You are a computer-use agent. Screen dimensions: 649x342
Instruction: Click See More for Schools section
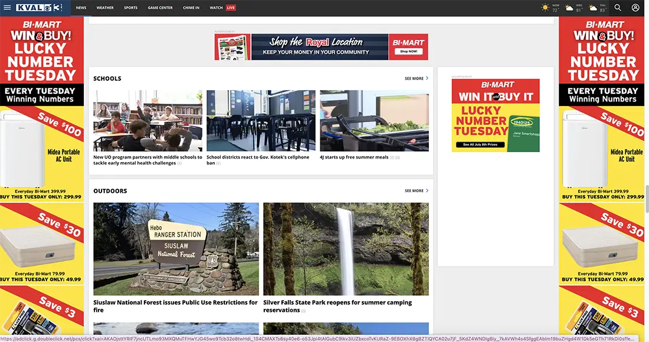point(414,78)
